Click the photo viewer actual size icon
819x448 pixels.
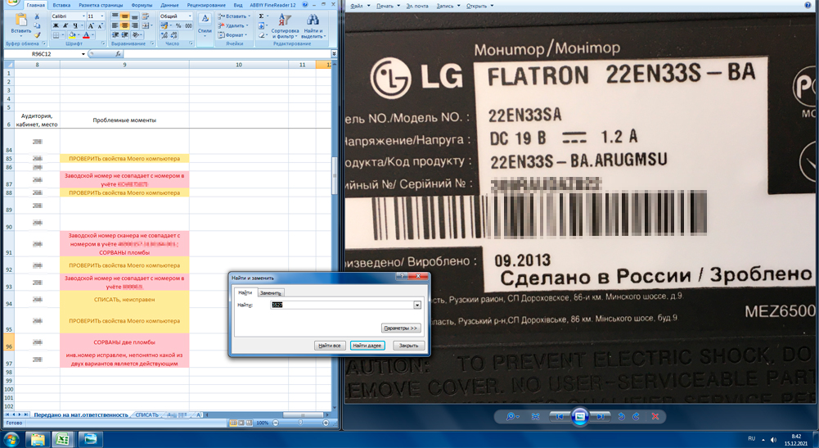click(535, 417)
